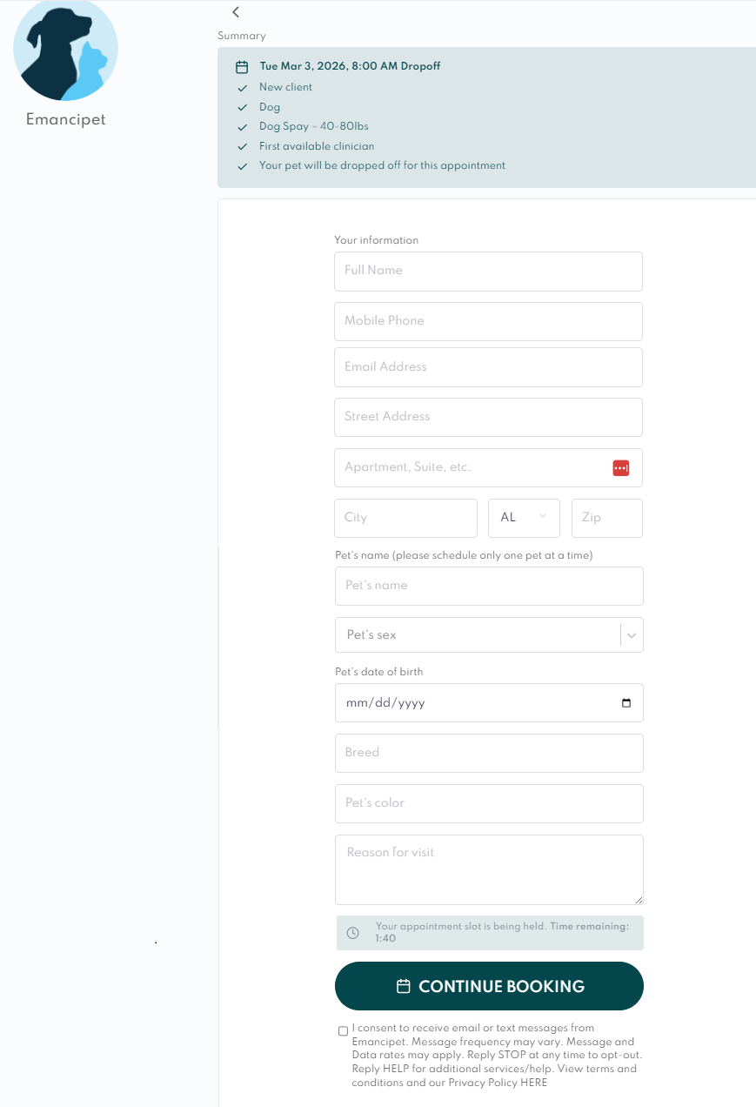The image size is (756, 1107).
Task: Open the state dropdown showing AL
Action: coord(524,518)
